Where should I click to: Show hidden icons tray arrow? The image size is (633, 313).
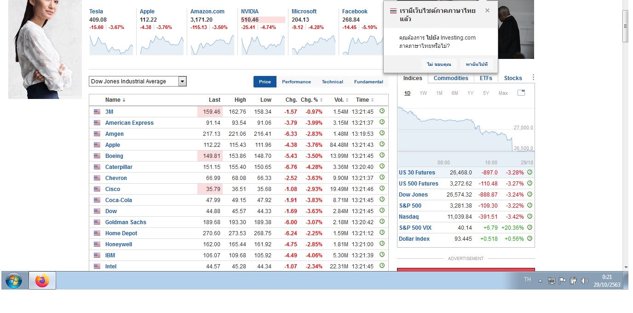541,281
